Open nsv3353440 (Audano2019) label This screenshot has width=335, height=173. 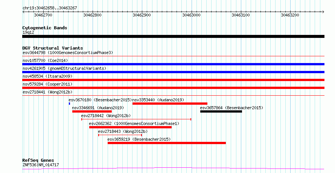pyautogui.click(x=158, y=100)
